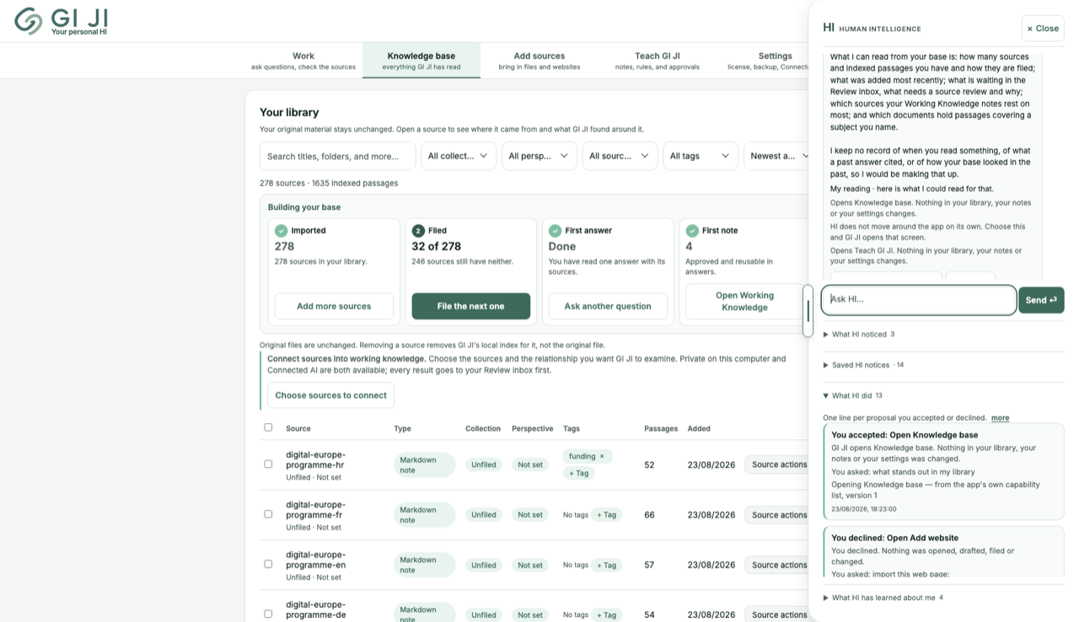This screenshot has width=1079, height=622.
Task: Click the 'Your library' heading
Action: pos(289,112)
